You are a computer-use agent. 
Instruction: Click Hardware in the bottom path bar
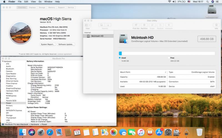tap(35, 124)
